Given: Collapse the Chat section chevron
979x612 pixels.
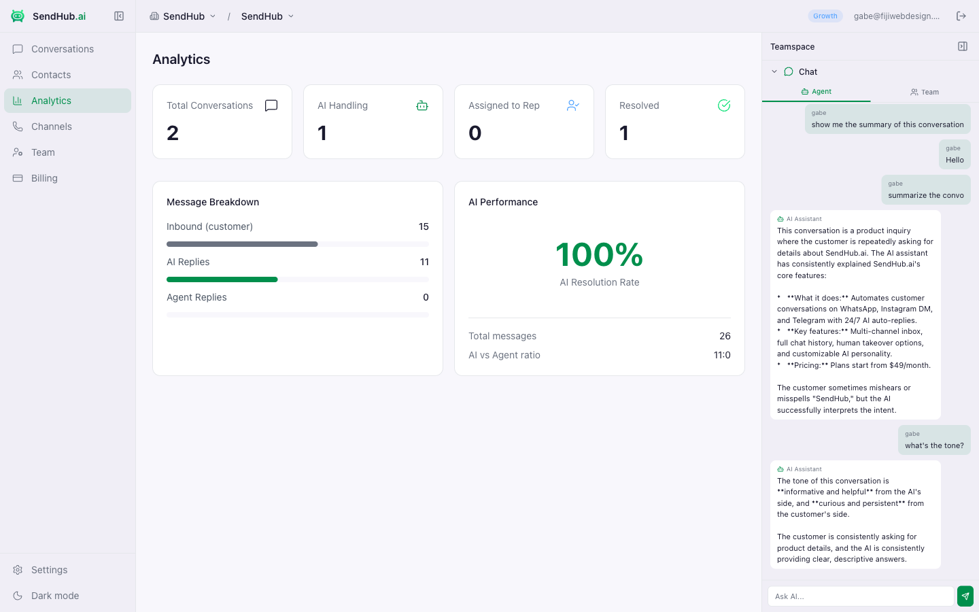Looking at the screenshot, I should pyautogui.click(x=774, y=71).
